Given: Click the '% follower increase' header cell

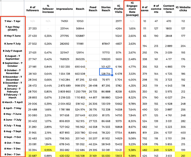Looking at the screenshot, I should (48, 9).
